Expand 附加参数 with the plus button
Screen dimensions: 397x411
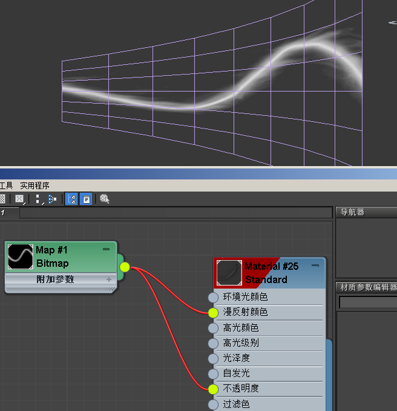tap(109, 279)
